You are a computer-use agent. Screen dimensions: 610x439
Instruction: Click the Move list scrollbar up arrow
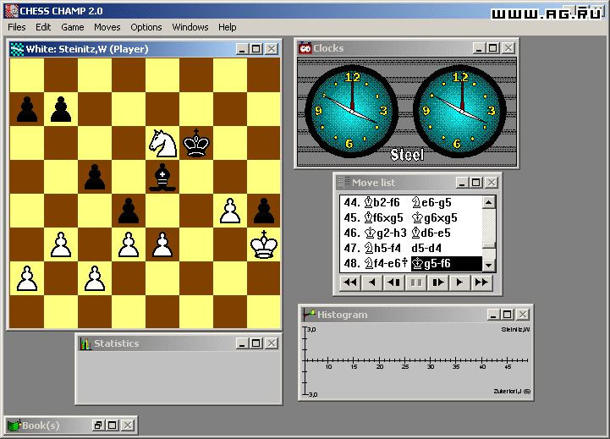coord(489,202)
